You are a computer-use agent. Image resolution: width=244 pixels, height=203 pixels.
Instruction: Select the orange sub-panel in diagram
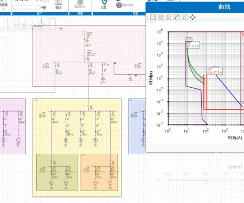[99, 172]
